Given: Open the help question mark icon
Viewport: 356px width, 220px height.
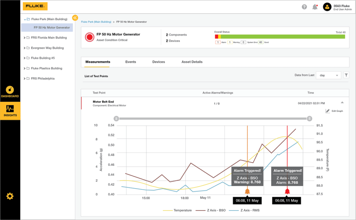Looking at the screenshot, I should (x=304, y=7).
